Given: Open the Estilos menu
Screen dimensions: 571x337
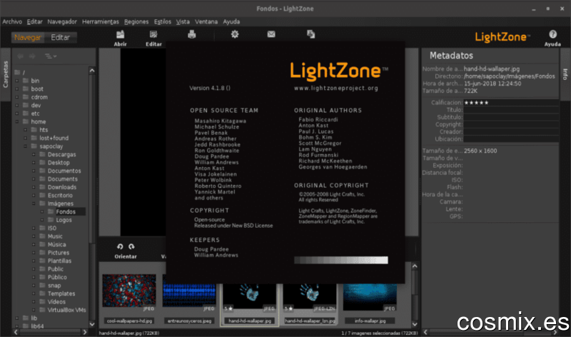Looking at the screenshot, I should [163, 21].
